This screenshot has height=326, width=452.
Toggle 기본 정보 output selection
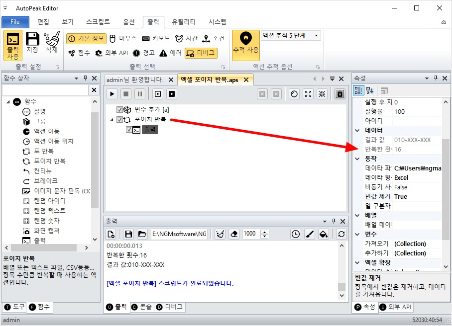pyautogui.click(x=86, y=39)
